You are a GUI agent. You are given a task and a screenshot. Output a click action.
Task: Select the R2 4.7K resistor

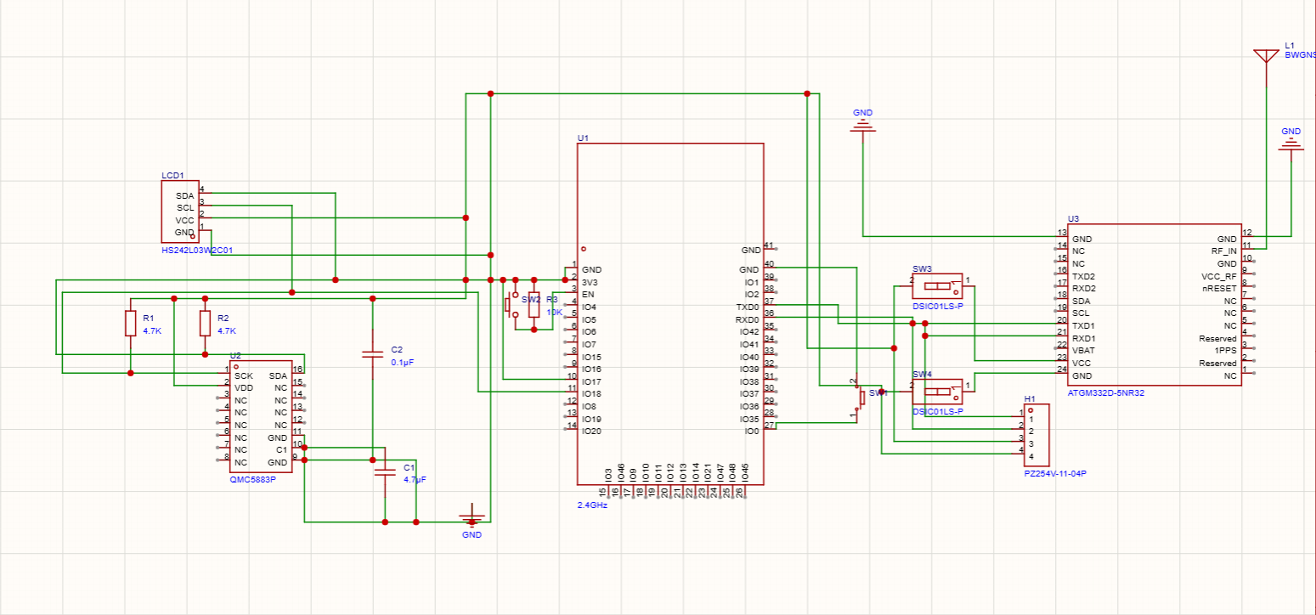click(x=205, y=324)
